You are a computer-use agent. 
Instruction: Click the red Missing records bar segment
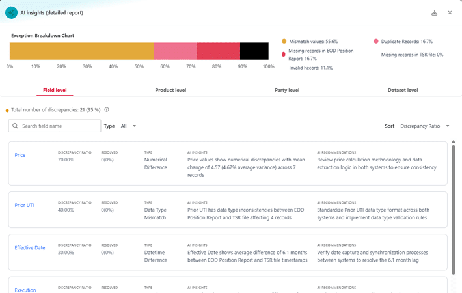coord(219,51)
